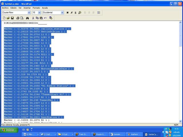Expand the font size dropdown
This screenshot has height=137, width=183.
39,13
